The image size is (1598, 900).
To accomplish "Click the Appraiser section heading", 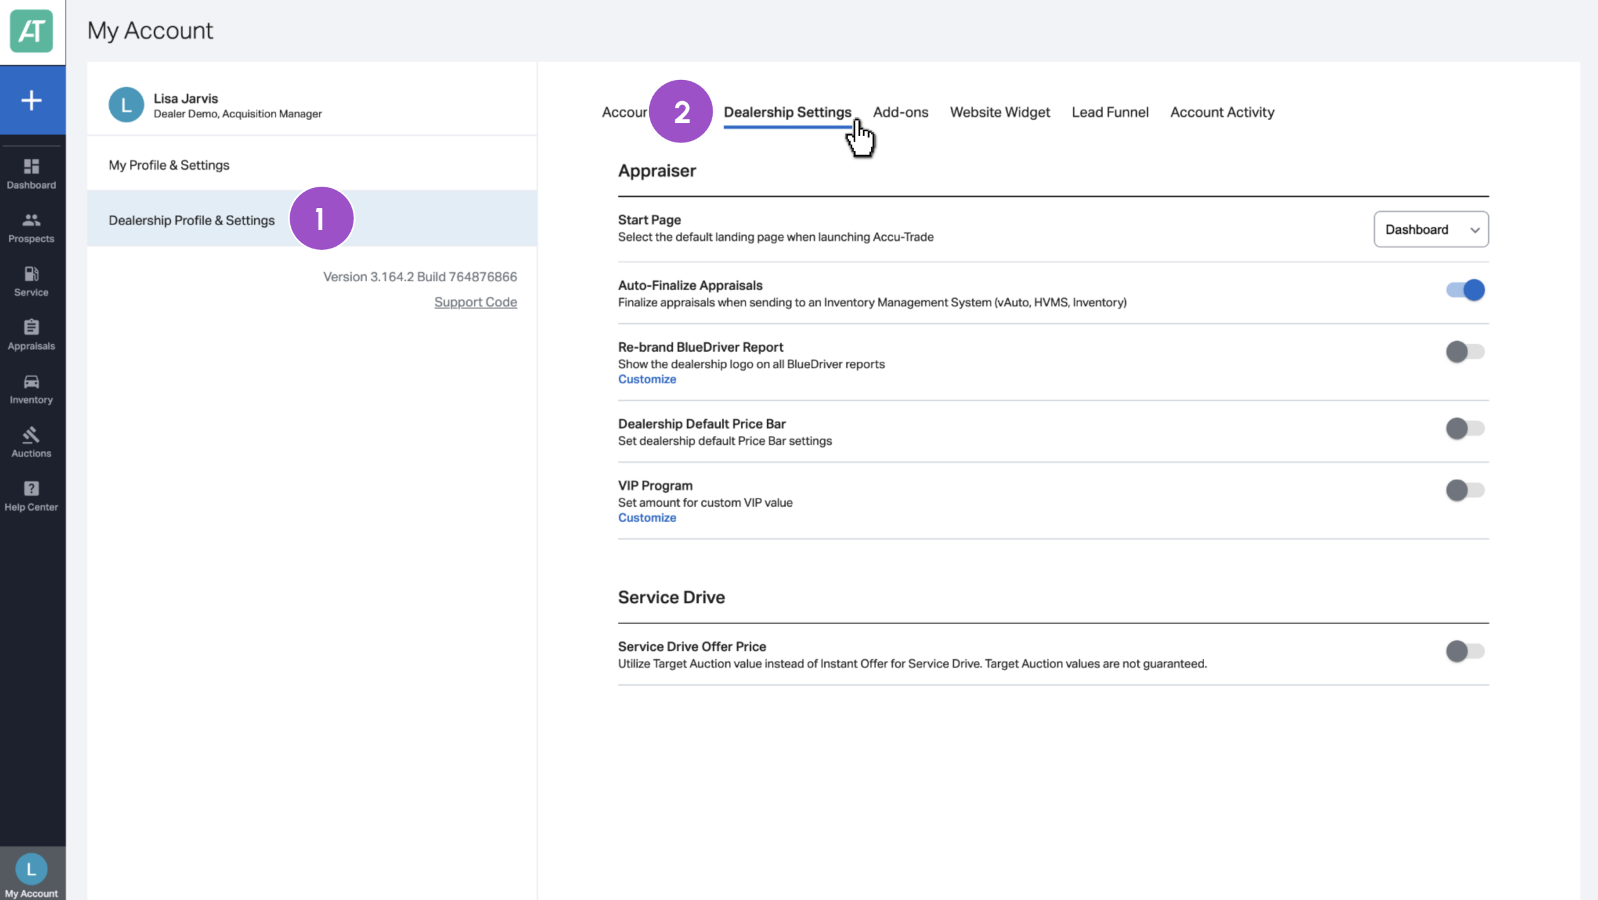I will (657, 171).
